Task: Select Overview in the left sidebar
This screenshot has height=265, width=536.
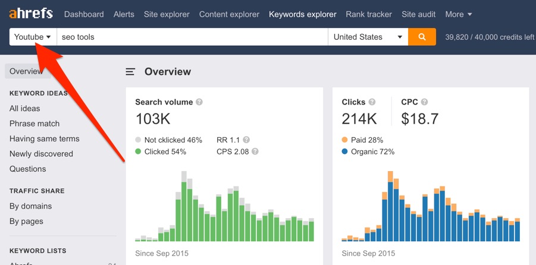Action: [26, 71]
